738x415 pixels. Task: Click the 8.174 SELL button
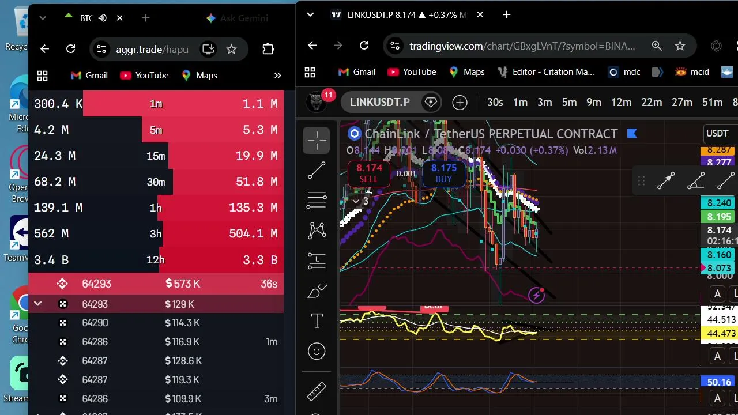click(369, 173)
